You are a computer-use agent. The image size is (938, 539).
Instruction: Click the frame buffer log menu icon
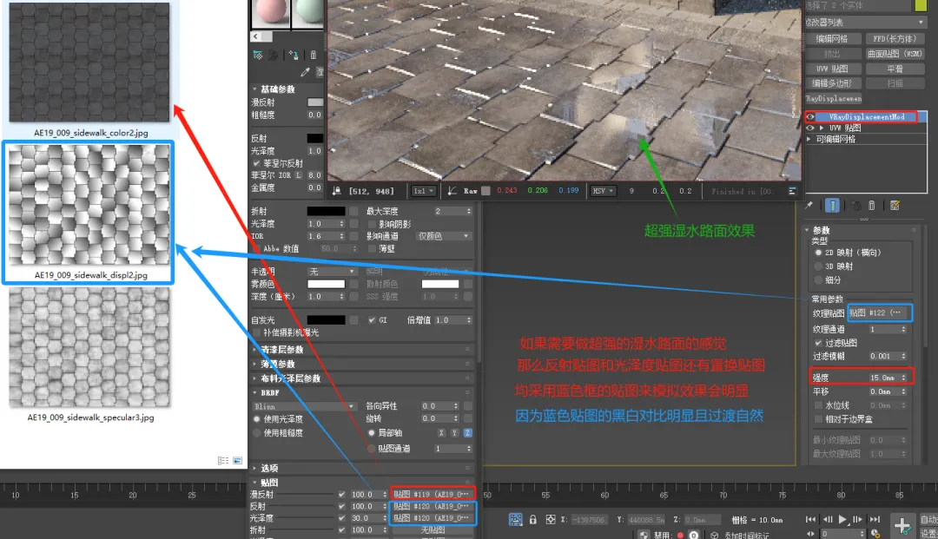[x=792, y=191]
